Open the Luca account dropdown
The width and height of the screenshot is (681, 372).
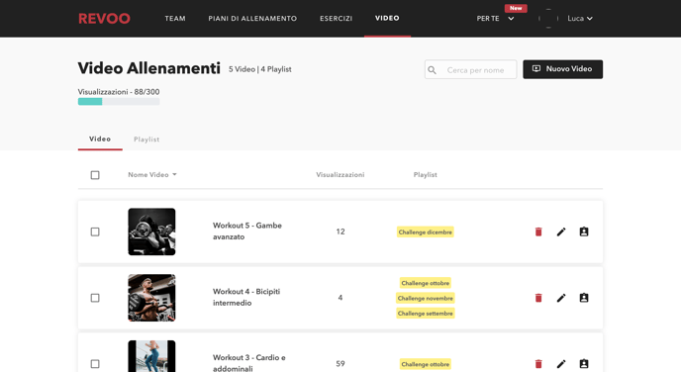coord(580,18)
